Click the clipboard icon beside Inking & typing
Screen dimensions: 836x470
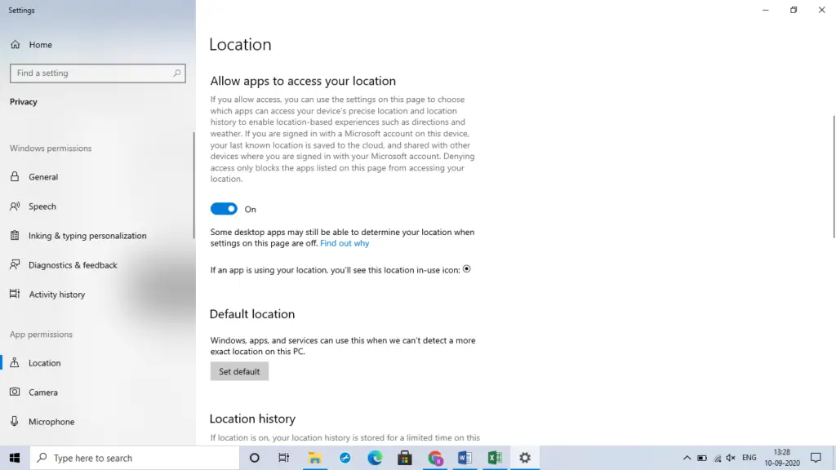15,235
